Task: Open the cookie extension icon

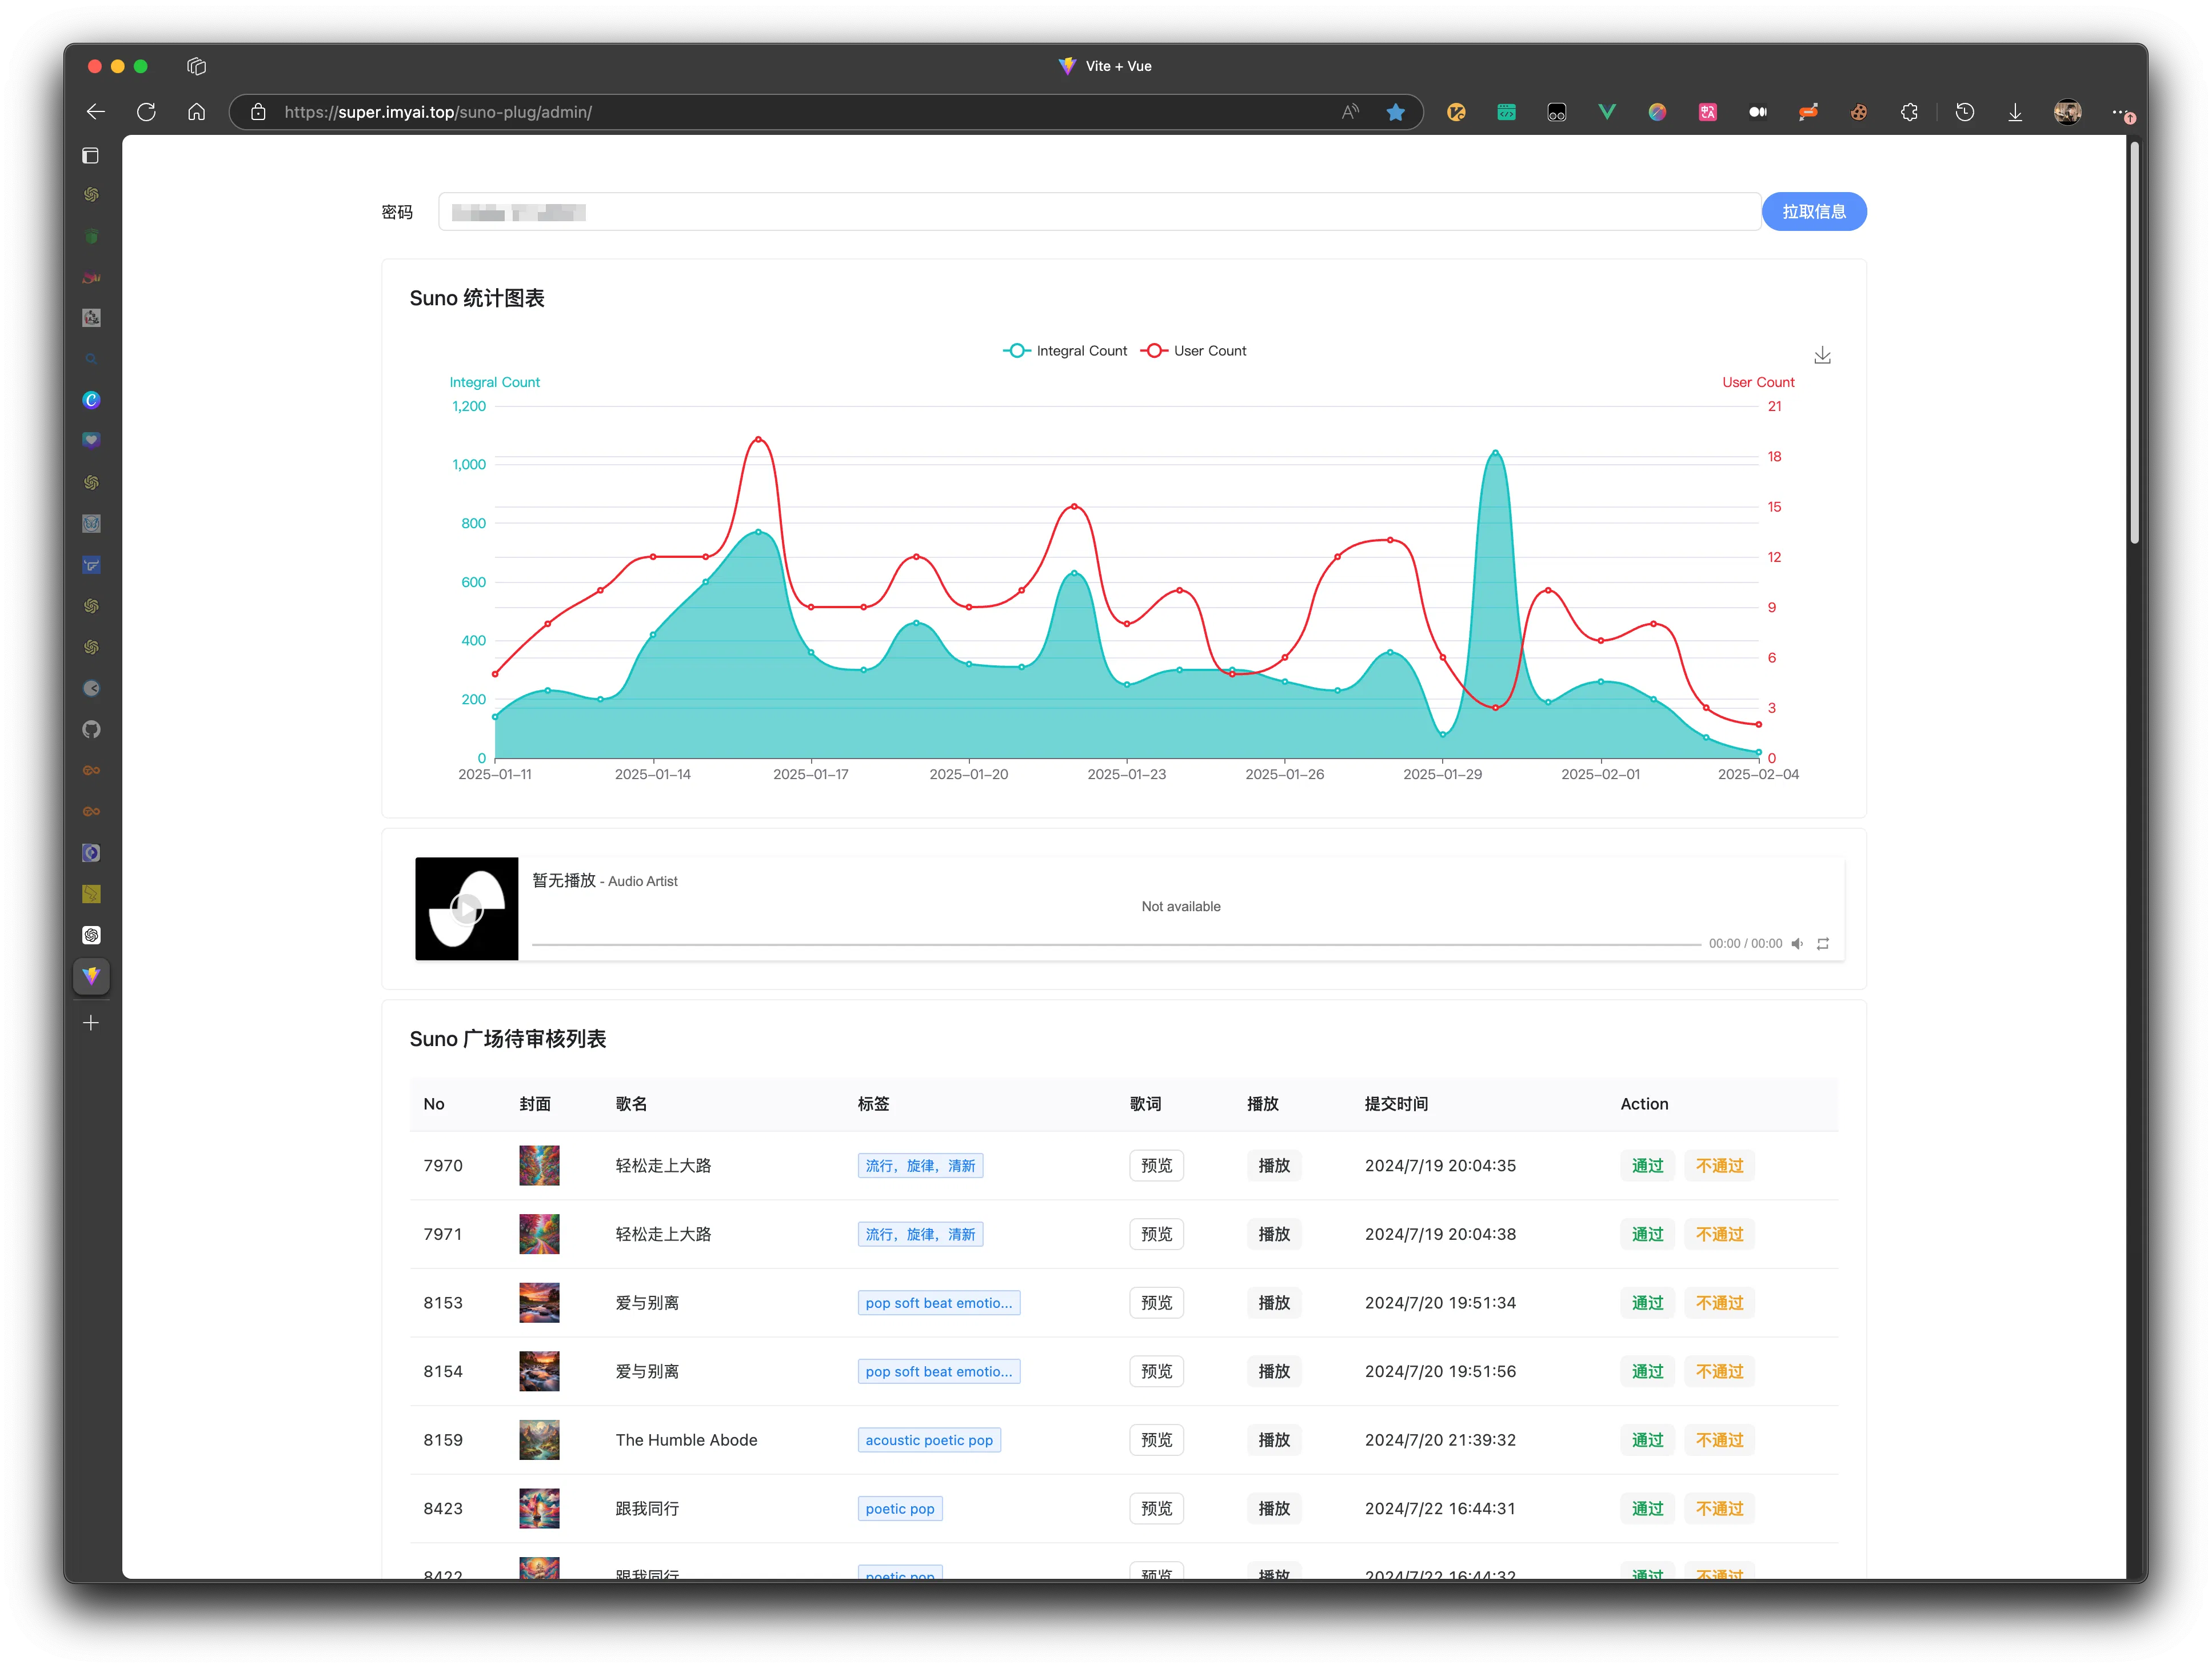Action: coord(1858,112)
